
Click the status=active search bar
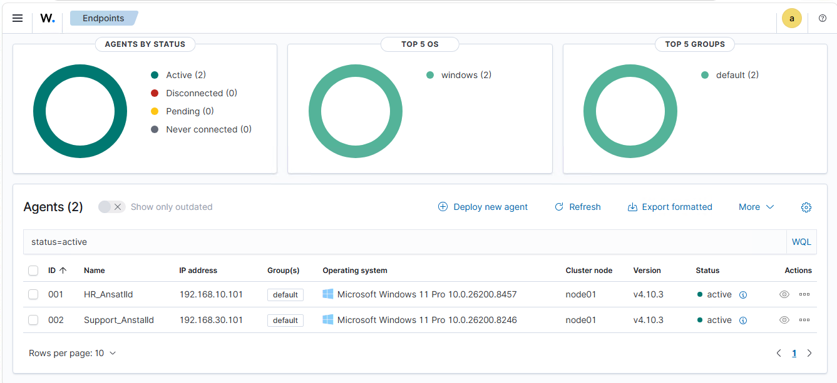[x=404, y=242]
